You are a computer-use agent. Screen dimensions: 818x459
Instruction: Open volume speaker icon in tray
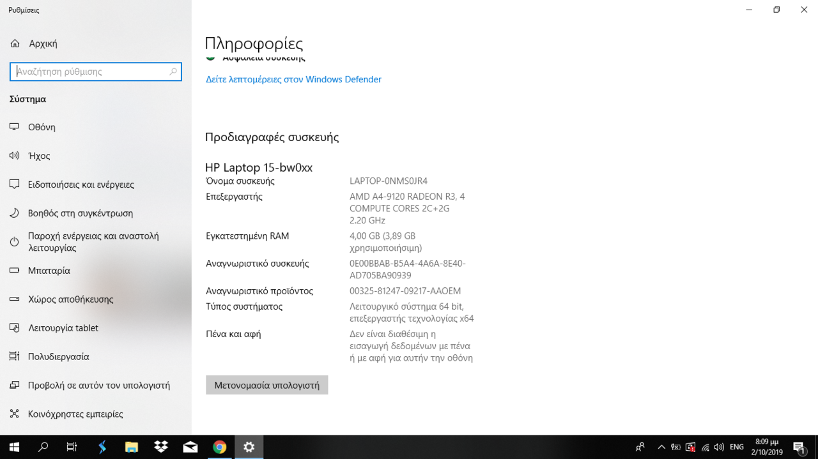click(x=720, y=447)
